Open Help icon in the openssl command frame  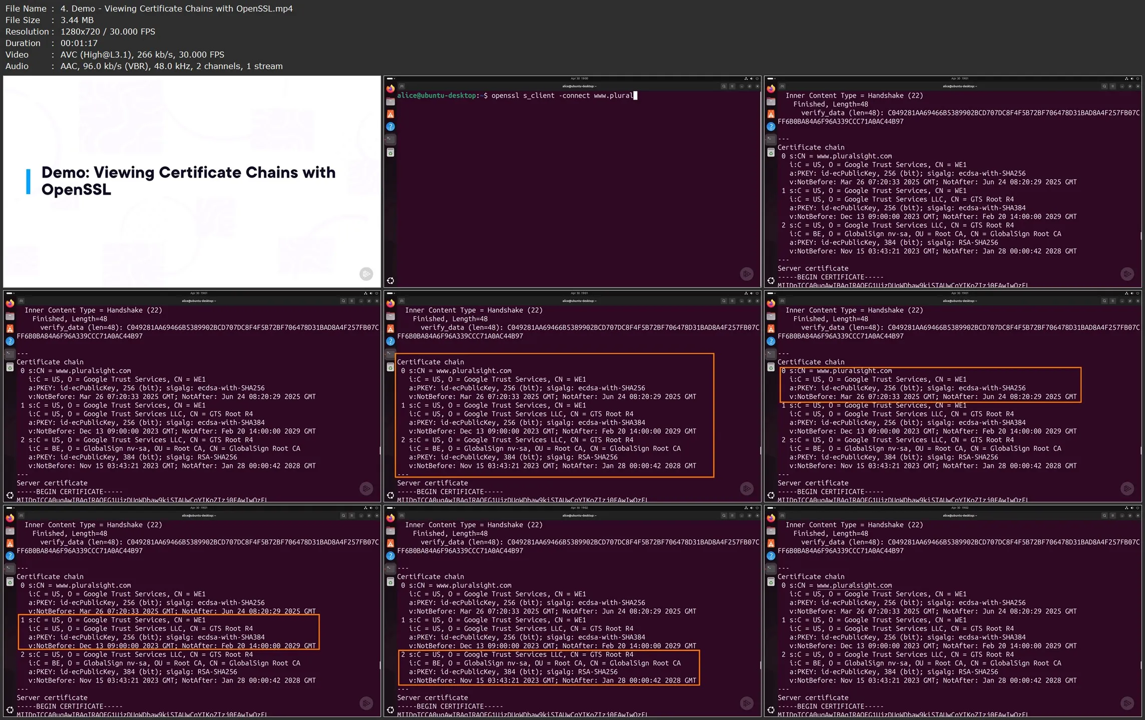pyautogui.click(x=391, y=127)
